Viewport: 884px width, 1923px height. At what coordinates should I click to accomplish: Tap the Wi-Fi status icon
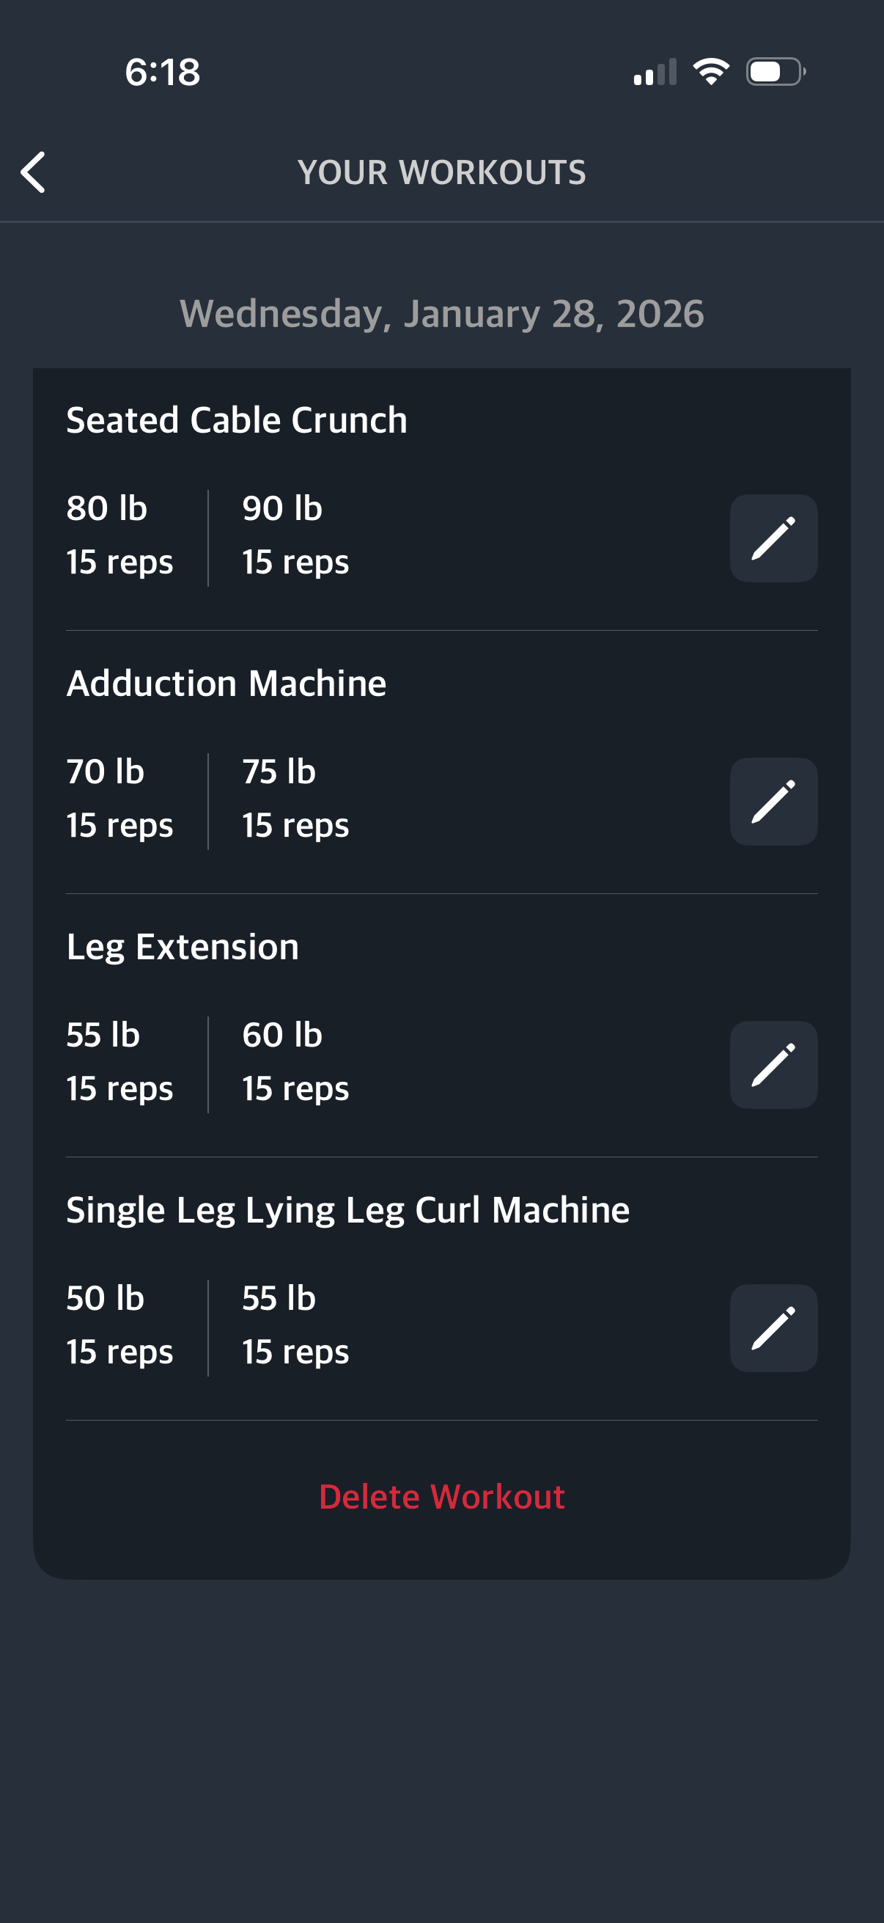711,72
